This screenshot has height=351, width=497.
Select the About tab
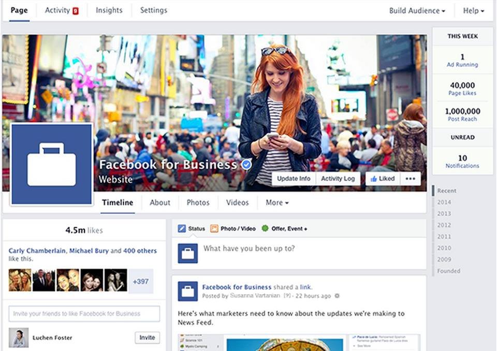coord(160,202)
